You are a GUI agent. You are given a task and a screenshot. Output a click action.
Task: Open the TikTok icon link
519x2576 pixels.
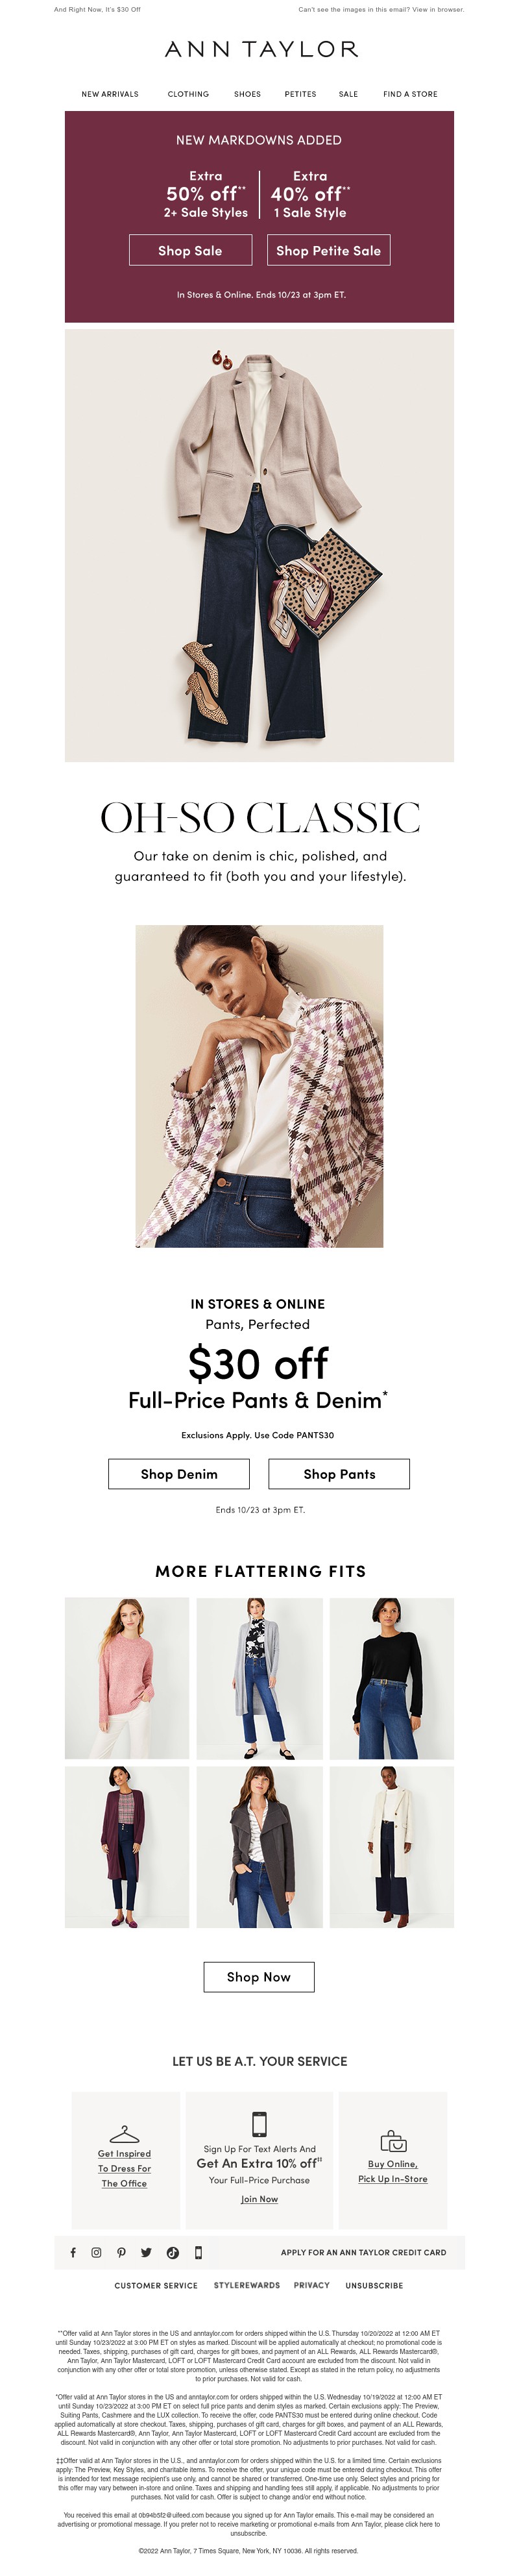pos(172,2252)
